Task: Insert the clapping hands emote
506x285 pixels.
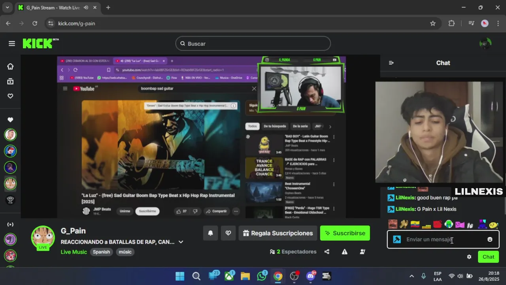Action: [x=404, y=224]
